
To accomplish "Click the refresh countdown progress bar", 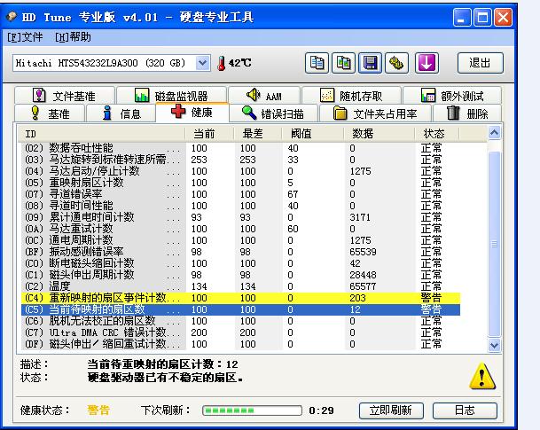I will [x=252, y=410].
